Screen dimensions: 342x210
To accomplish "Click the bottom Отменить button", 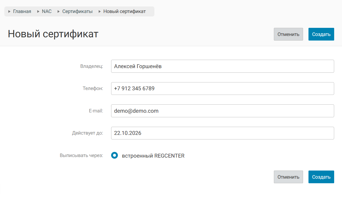I will (x=288, y=177).
